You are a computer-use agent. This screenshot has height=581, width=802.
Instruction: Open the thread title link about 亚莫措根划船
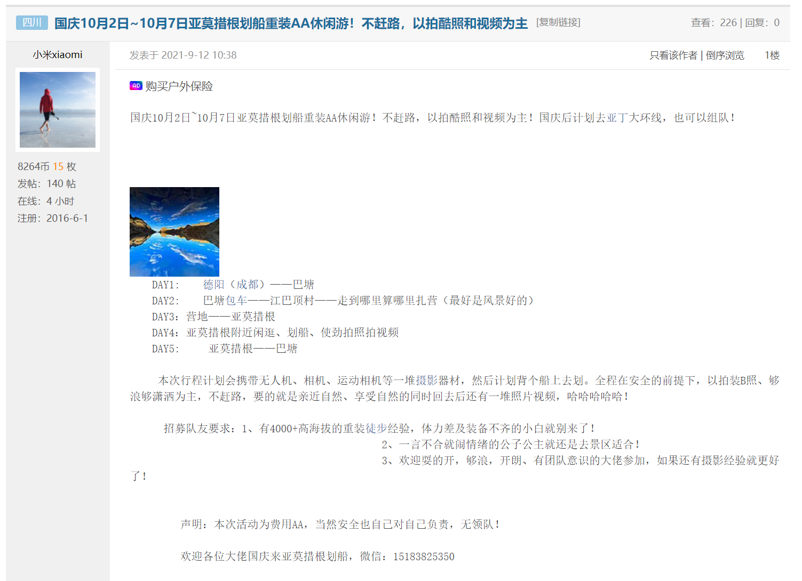tap(291, 23)
